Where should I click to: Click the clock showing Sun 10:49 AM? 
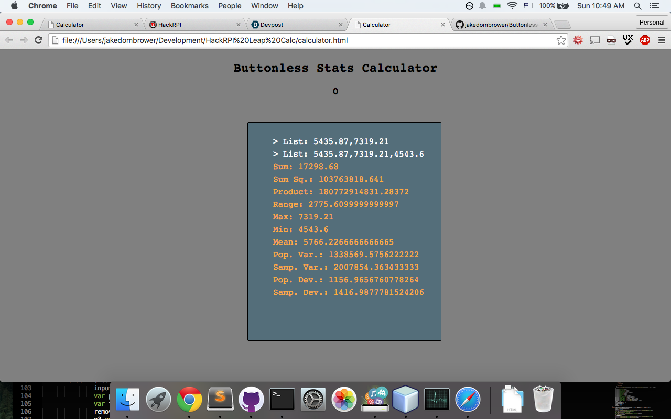(601, 6)
